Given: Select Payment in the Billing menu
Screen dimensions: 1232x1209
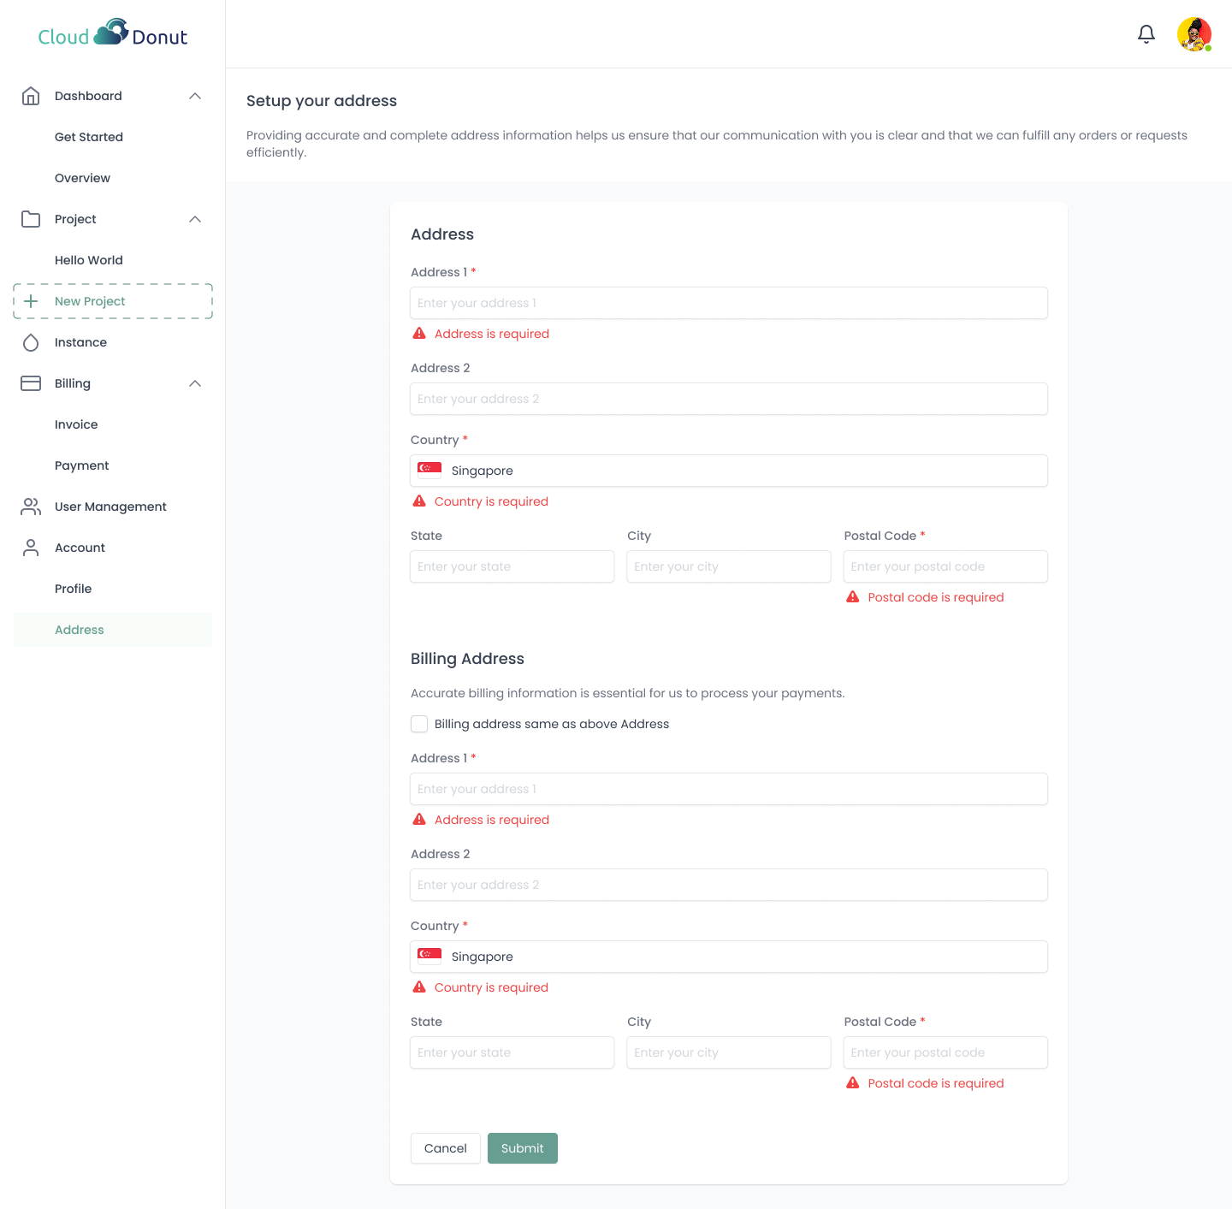Looking at the screenshot, I should 82,465.
